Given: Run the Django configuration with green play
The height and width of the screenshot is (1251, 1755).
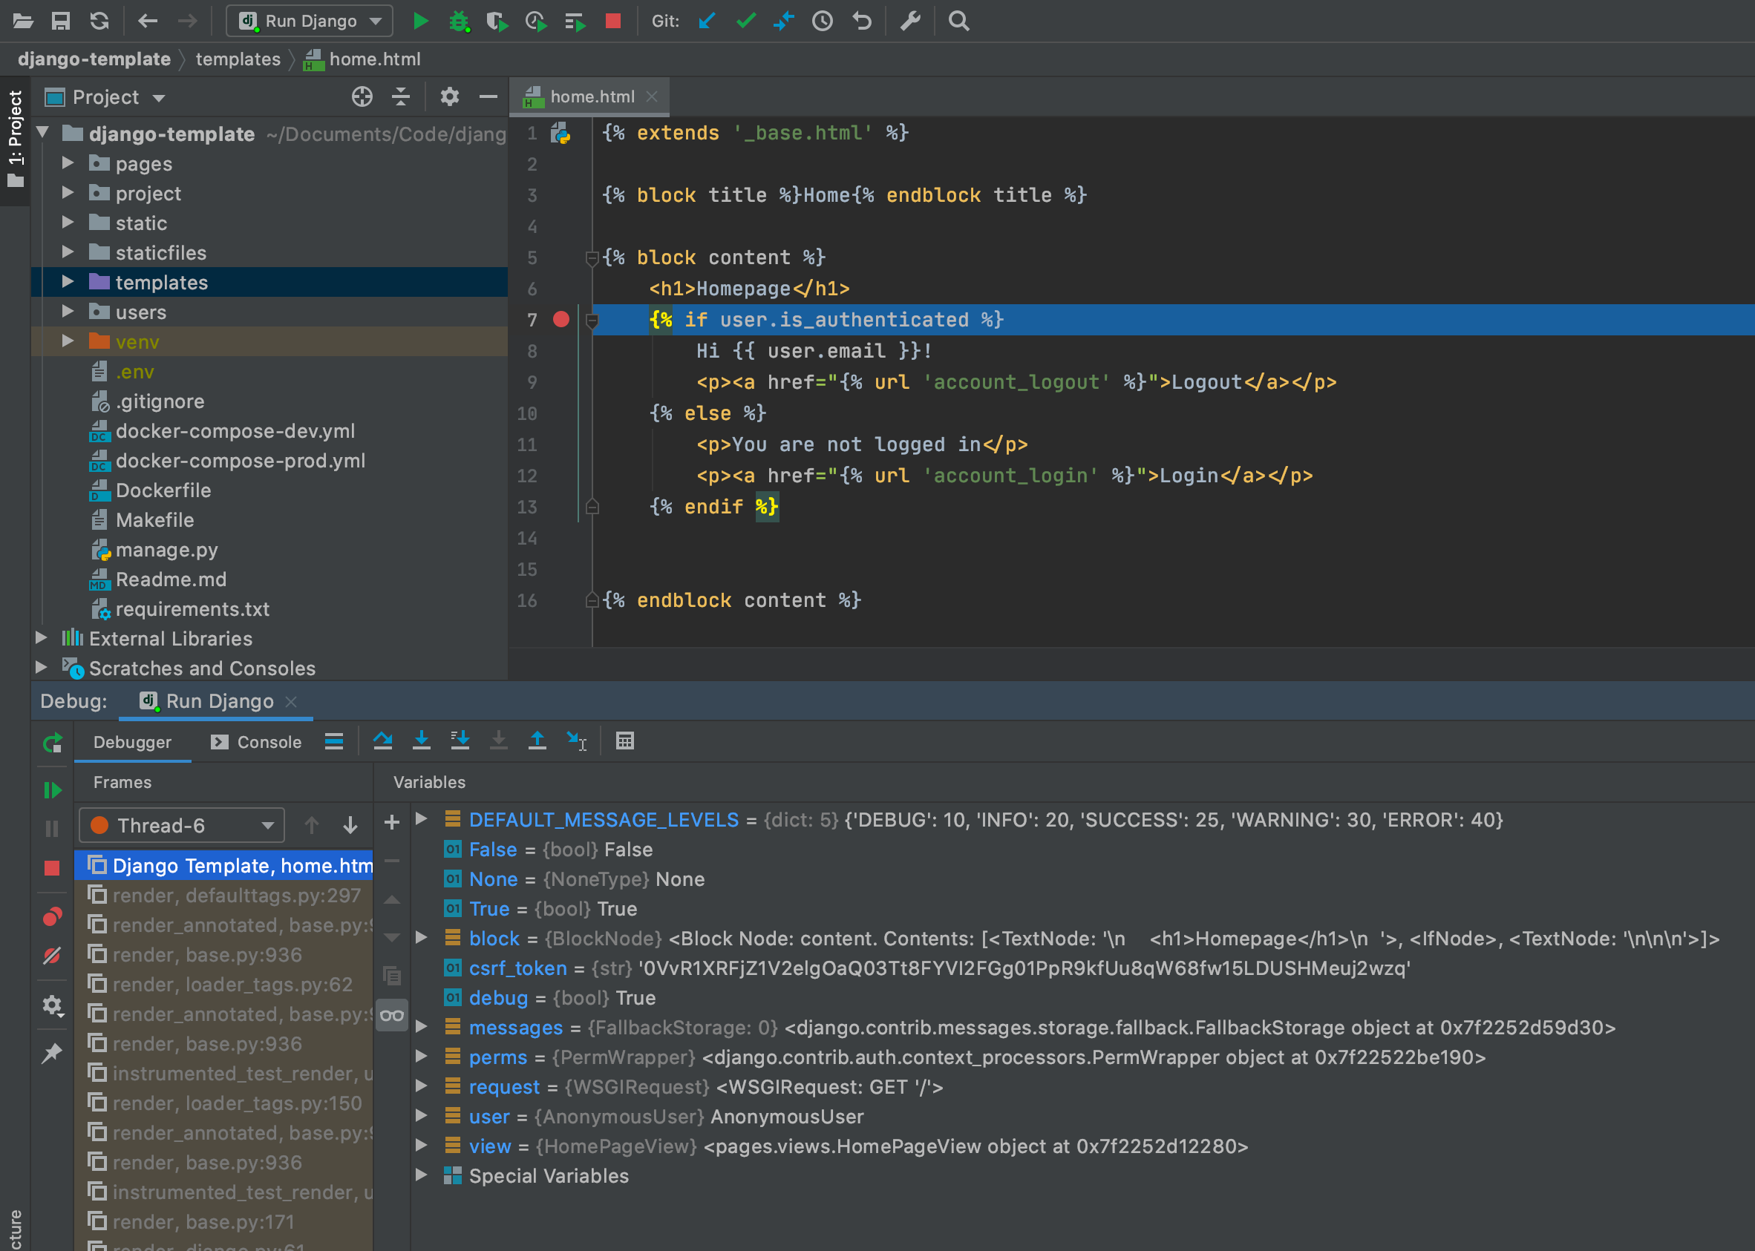Looking at the screenshot, I should (x=421, y=21).
